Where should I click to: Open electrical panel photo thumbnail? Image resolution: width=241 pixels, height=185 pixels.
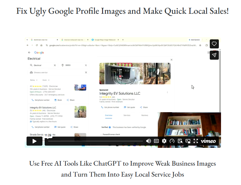(x=121, y=73)
